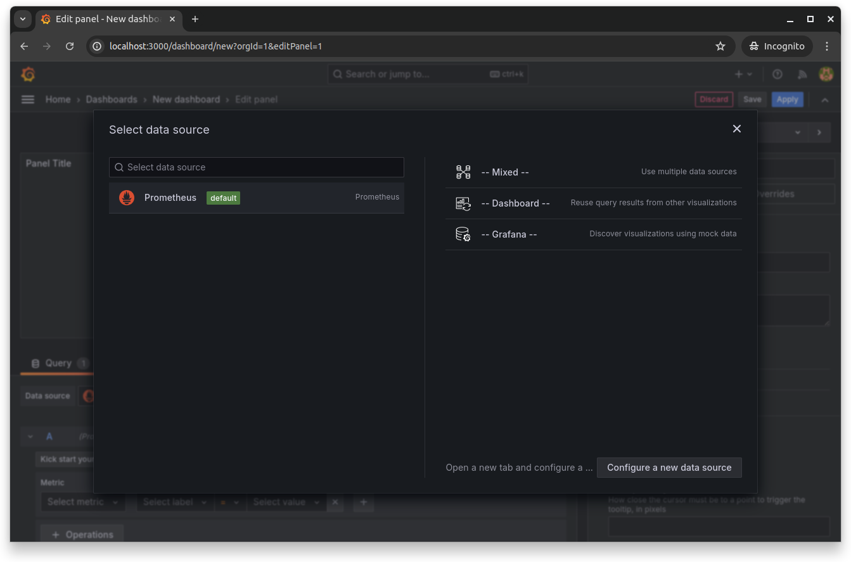851x562 pixels.
Task: Click the Select data source search field
Action: 257,167
